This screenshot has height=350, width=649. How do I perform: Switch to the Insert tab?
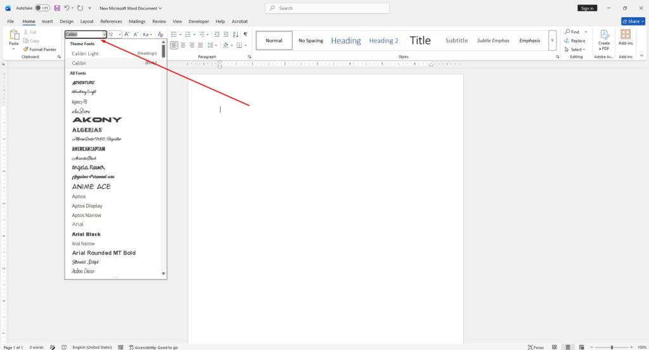click(x=47, y=22)
